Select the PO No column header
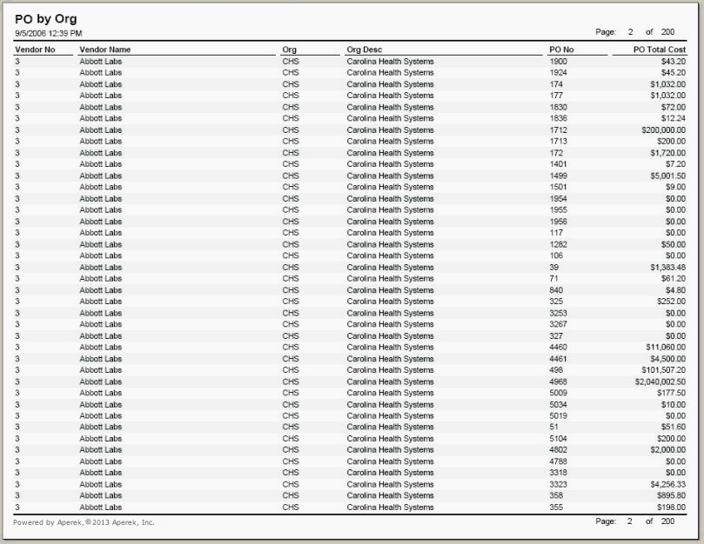Screen dimensions: 704x544 pos(561,50)
